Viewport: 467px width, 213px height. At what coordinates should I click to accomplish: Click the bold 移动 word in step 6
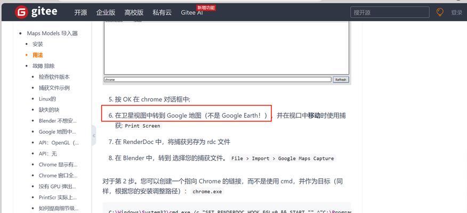[314, 116]
